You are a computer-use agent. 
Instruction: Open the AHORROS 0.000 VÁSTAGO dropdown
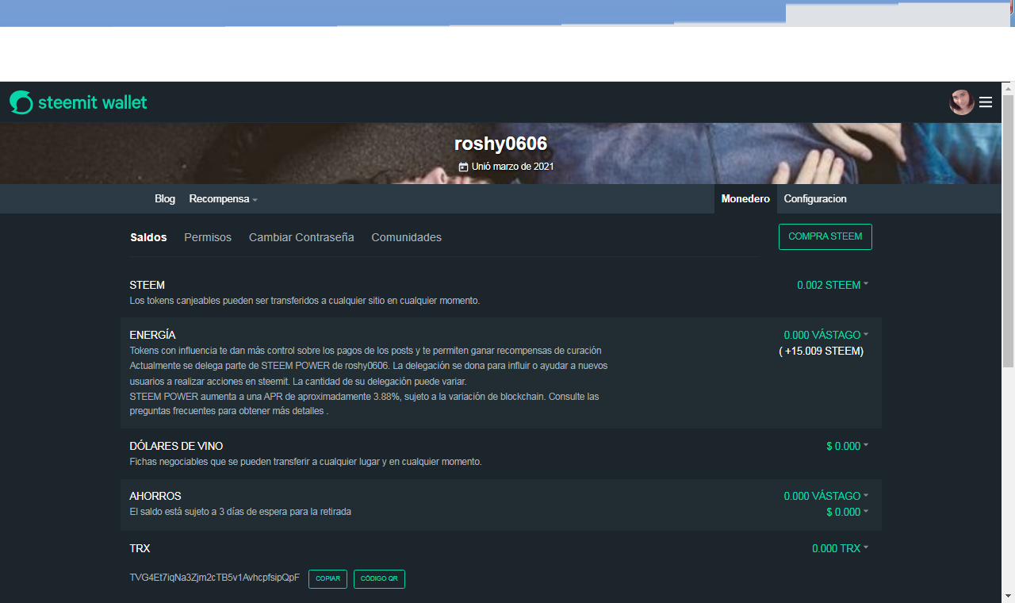826,496
